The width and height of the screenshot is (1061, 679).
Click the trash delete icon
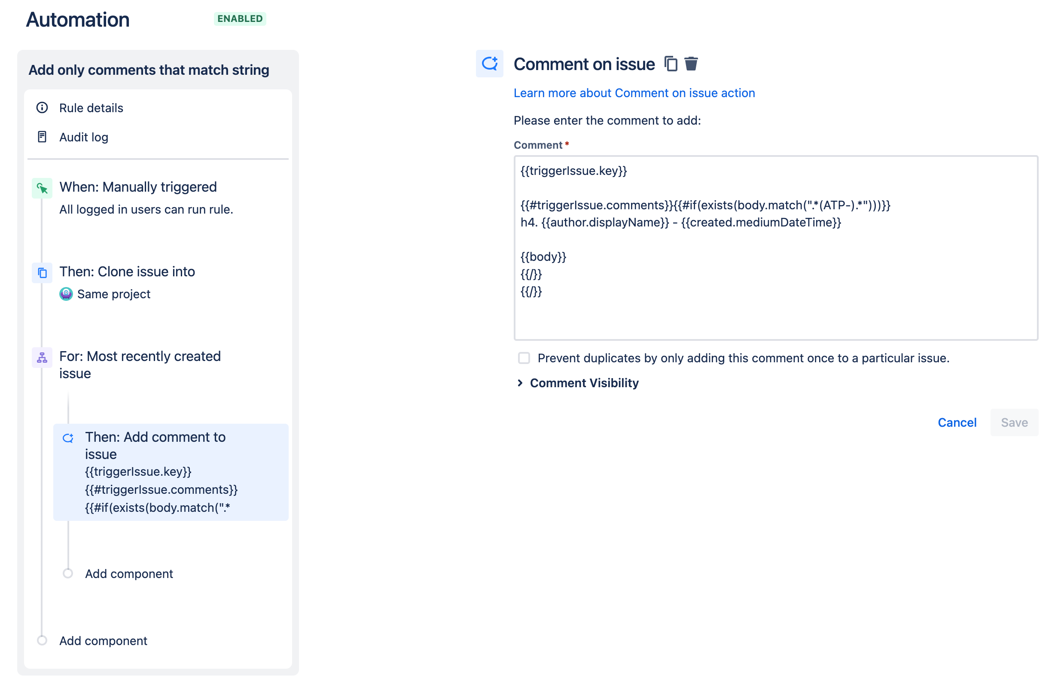691,64
